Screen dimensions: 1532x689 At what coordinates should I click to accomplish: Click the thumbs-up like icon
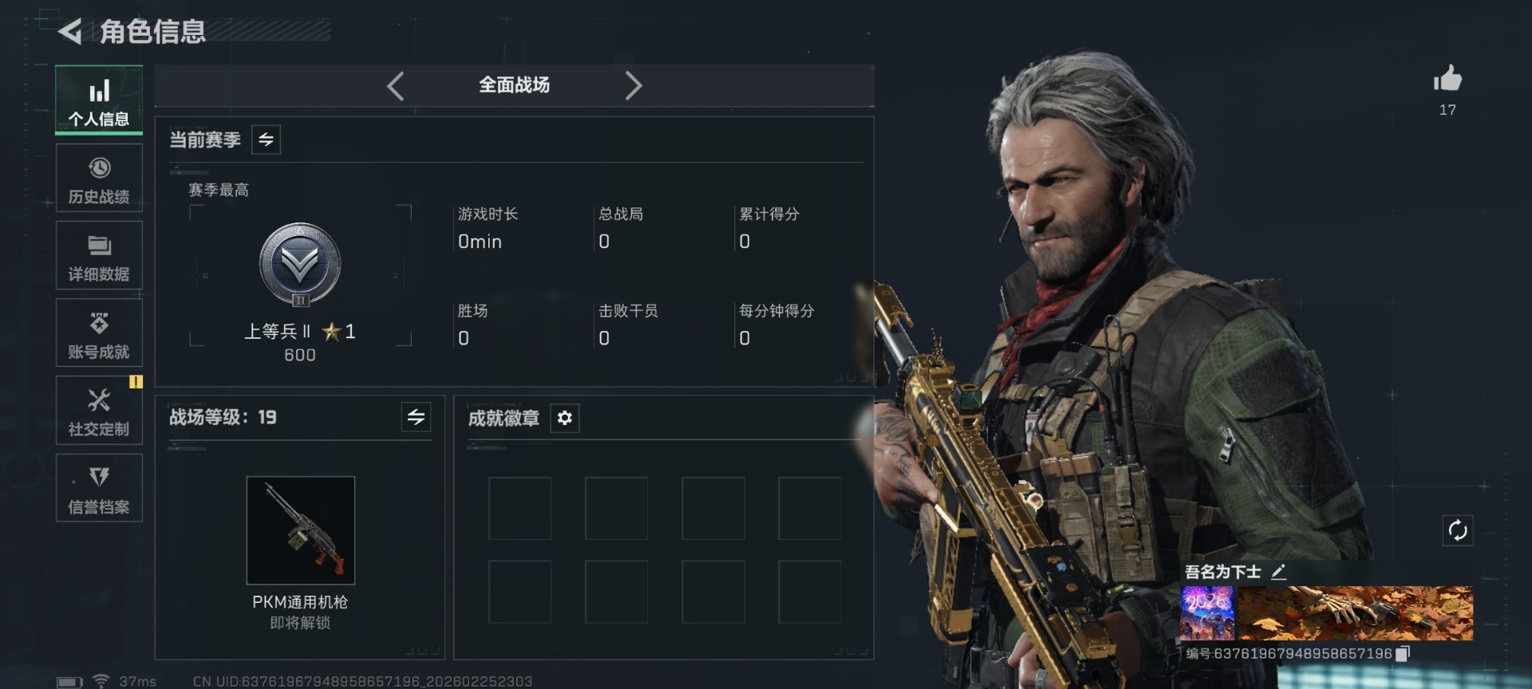pyautogui.click(x=1447, y=79)
